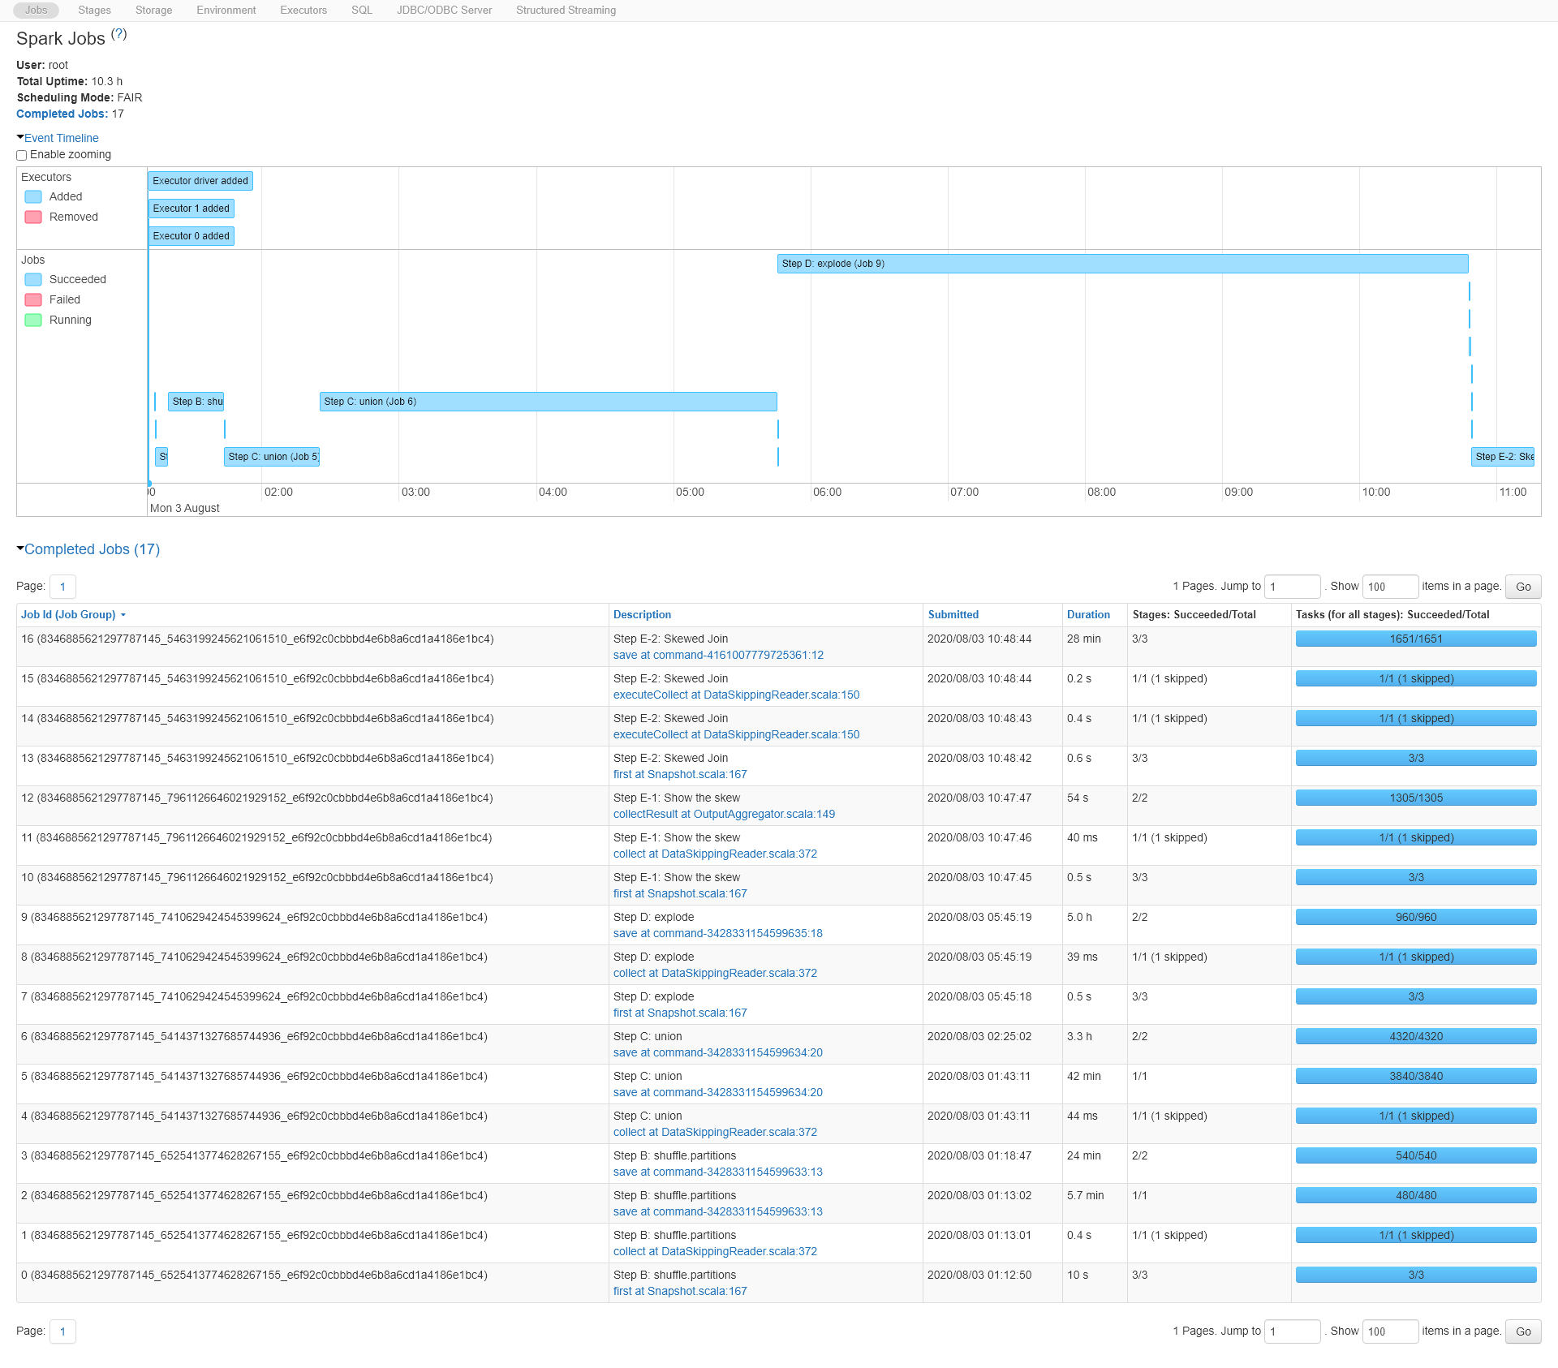
Task: Click the 5.0 h duration of job 9
Action: 1079,917
